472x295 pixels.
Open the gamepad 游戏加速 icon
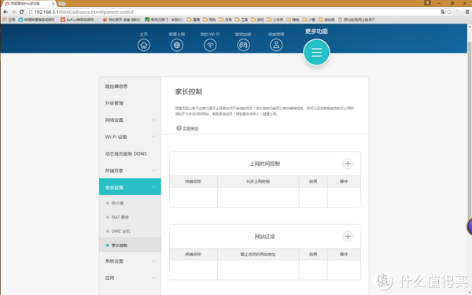(243, 45)
